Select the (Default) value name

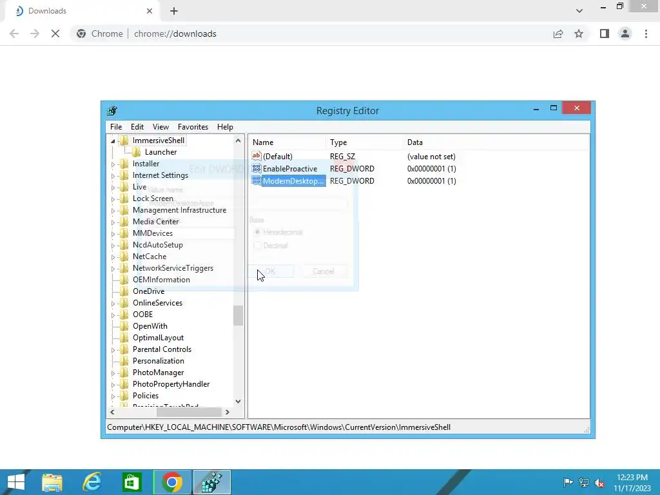click(277, 156)
